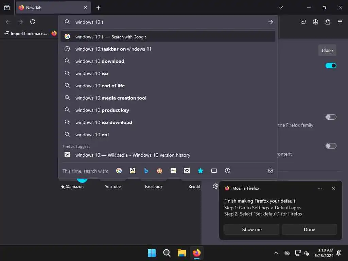Click the Go arrow in address bar
The image size is (348, 261).
tap(270, 22)
